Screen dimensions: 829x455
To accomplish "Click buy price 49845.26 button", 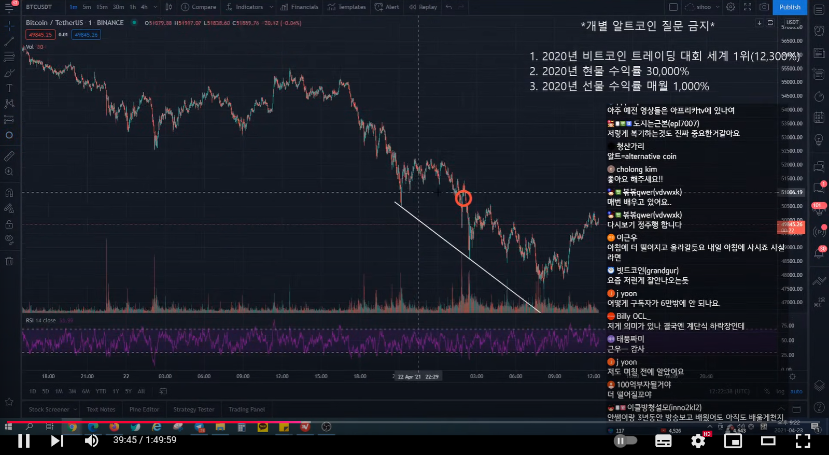I will tap(86, 35).
